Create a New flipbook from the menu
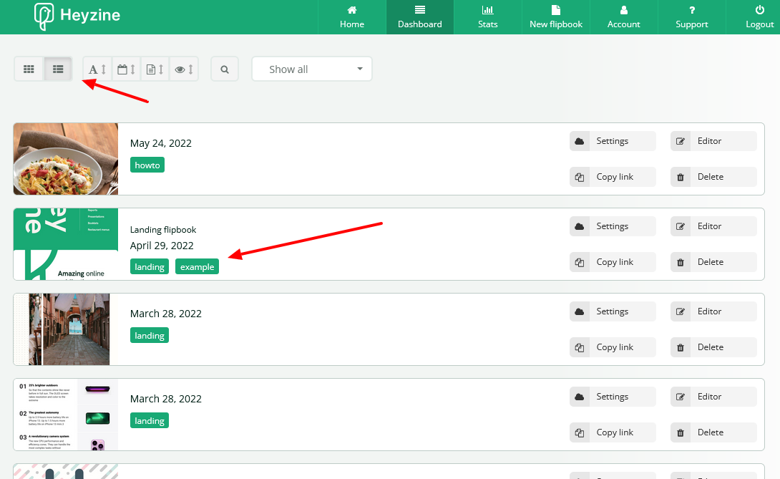 555,17
